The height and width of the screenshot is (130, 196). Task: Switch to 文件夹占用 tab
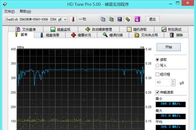(146, 35)
